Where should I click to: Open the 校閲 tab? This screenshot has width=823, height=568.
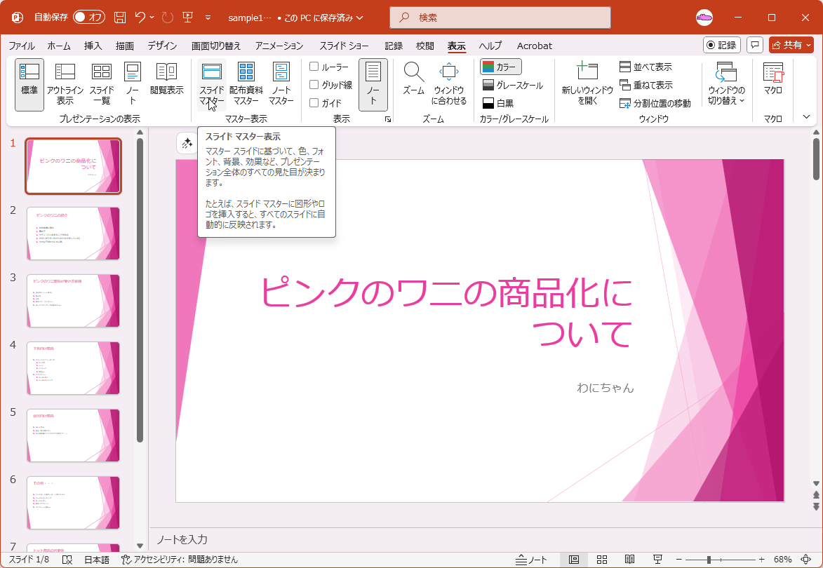click(425, 46)
